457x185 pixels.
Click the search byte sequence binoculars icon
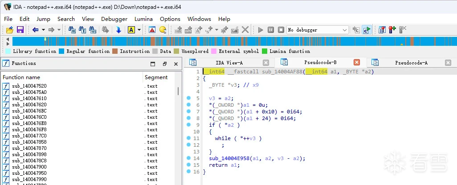click(x=93, y=30)
